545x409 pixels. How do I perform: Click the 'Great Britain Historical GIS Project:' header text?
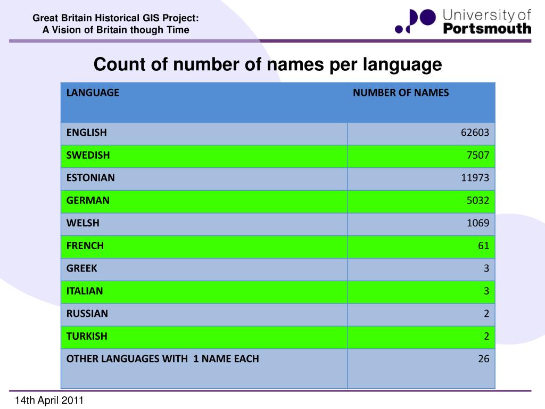115,18
